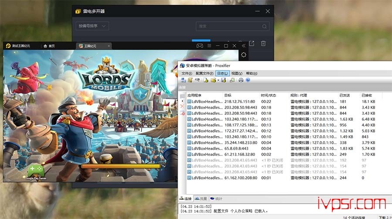
Task: Open Proxy Servers settings in Proxifier toolbar
Action: point(183,80)
